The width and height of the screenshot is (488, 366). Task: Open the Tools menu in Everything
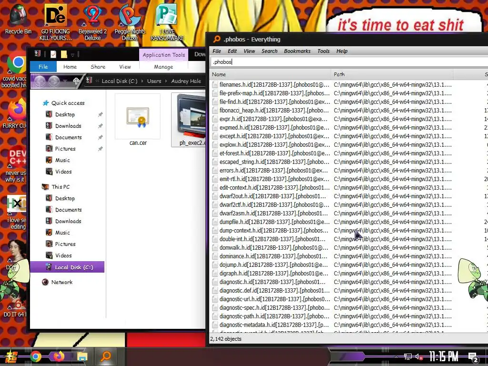324,51
